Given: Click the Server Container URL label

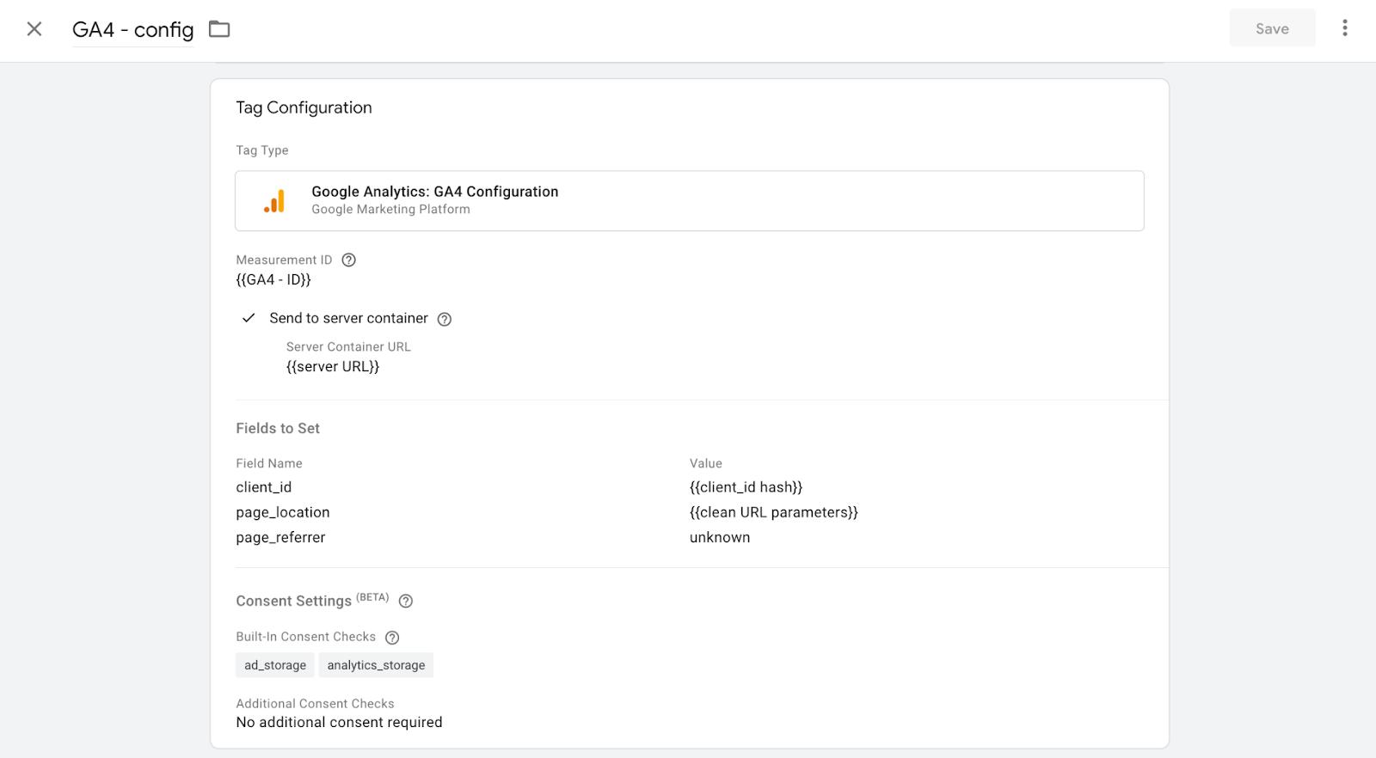Looking at the screenshot, I should pos(348,346).
